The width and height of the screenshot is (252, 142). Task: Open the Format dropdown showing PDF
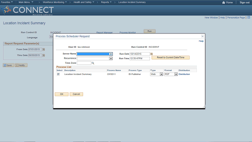[176, 74]
